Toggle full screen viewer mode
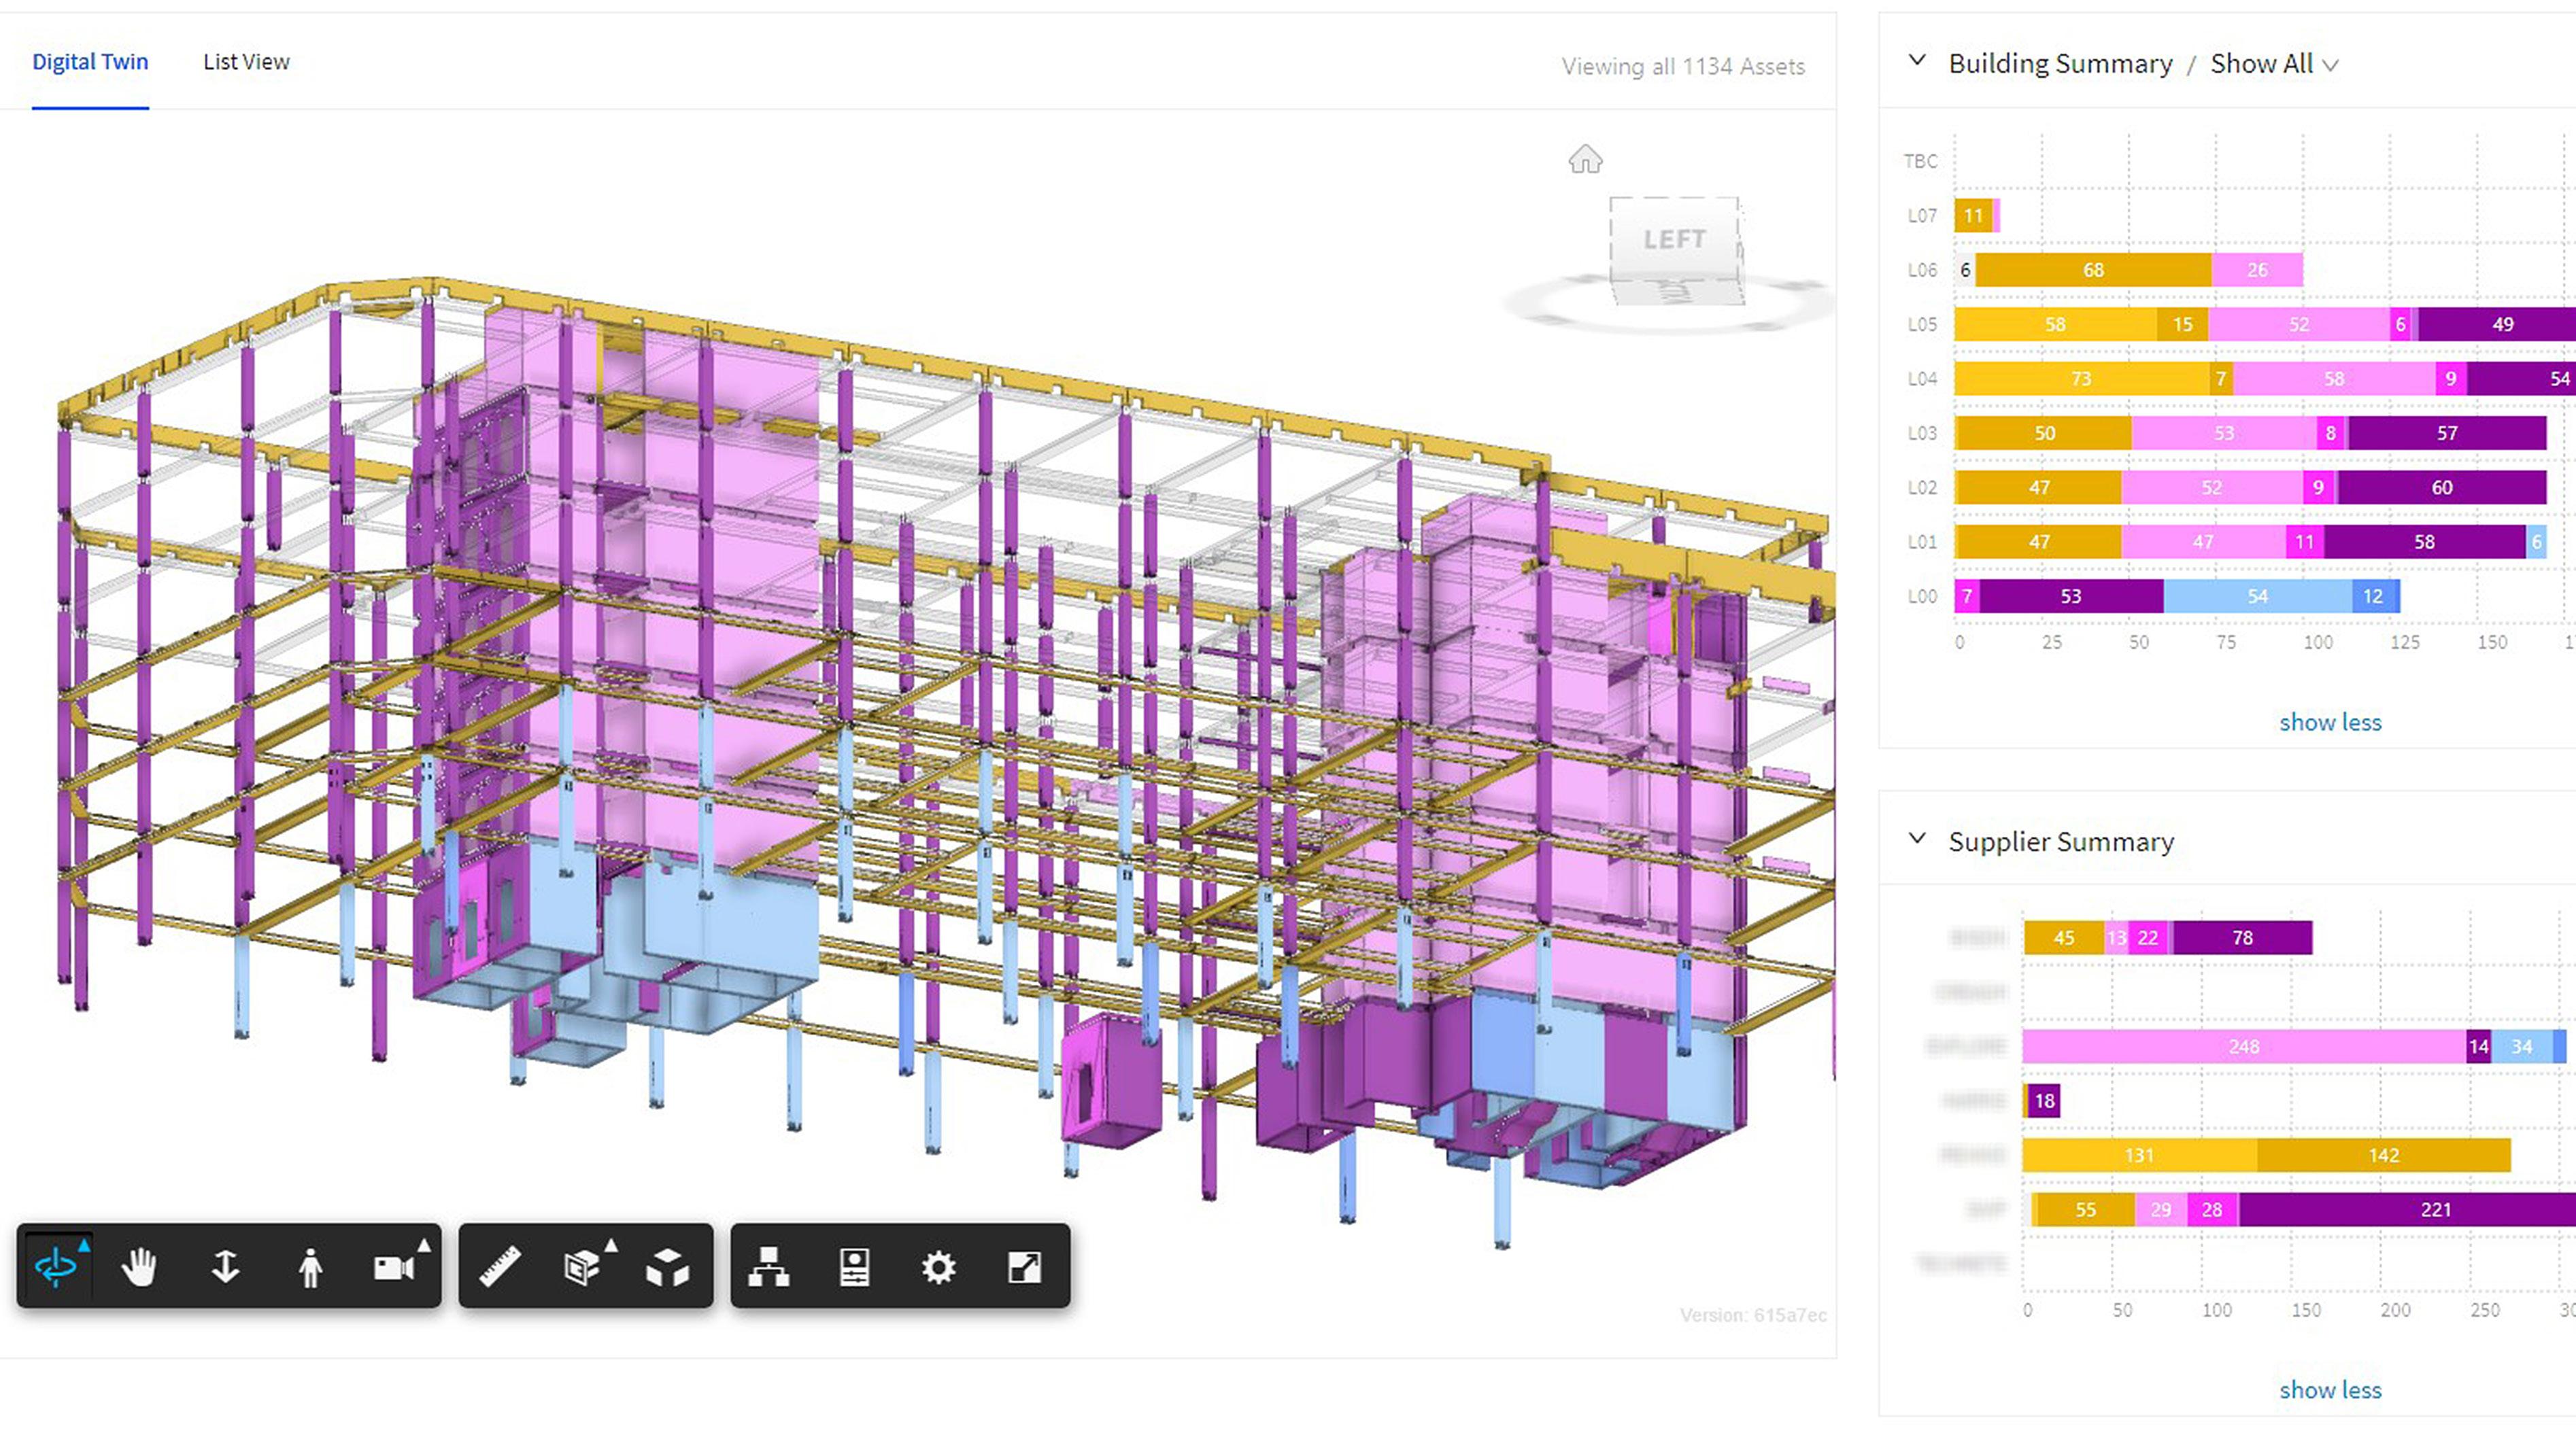Image resolution: width=2576 pixels, height=1437 pixels. click(1024, 1267)
